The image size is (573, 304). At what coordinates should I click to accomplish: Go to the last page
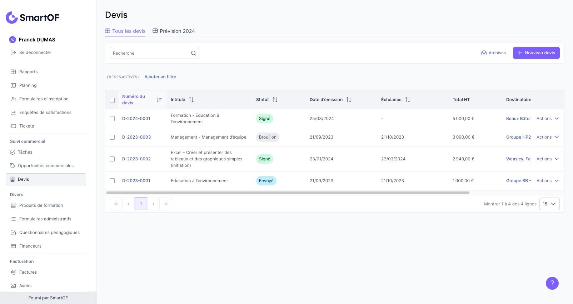pyautogui.click(x=166, y=204)
